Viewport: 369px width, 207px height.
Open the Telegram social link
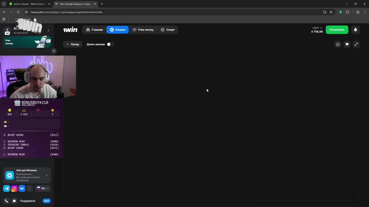click(7, 189)
